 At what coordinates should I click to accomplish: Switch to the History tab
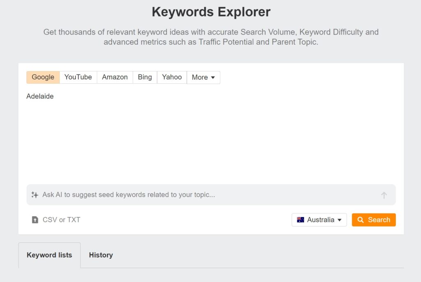(x=101, y=255)
